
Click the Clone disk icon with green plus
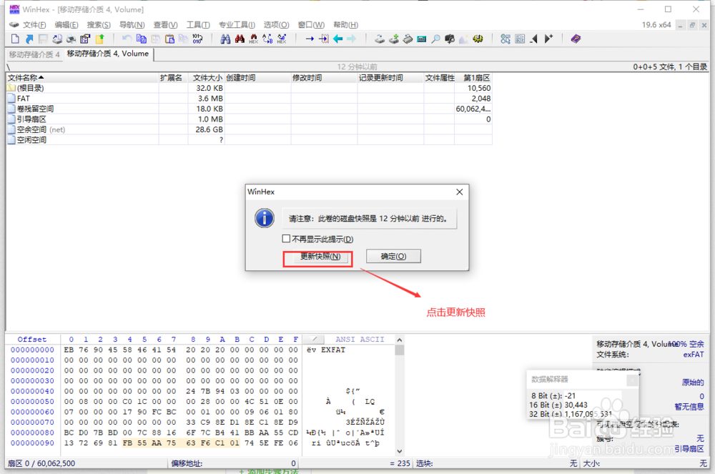pos(393,39)
